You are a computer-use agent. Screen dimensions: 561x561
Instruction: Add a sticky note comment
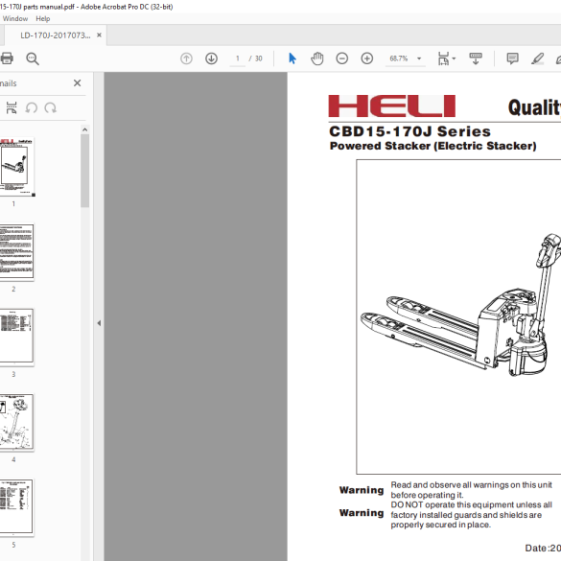click(x=512, y=58)
